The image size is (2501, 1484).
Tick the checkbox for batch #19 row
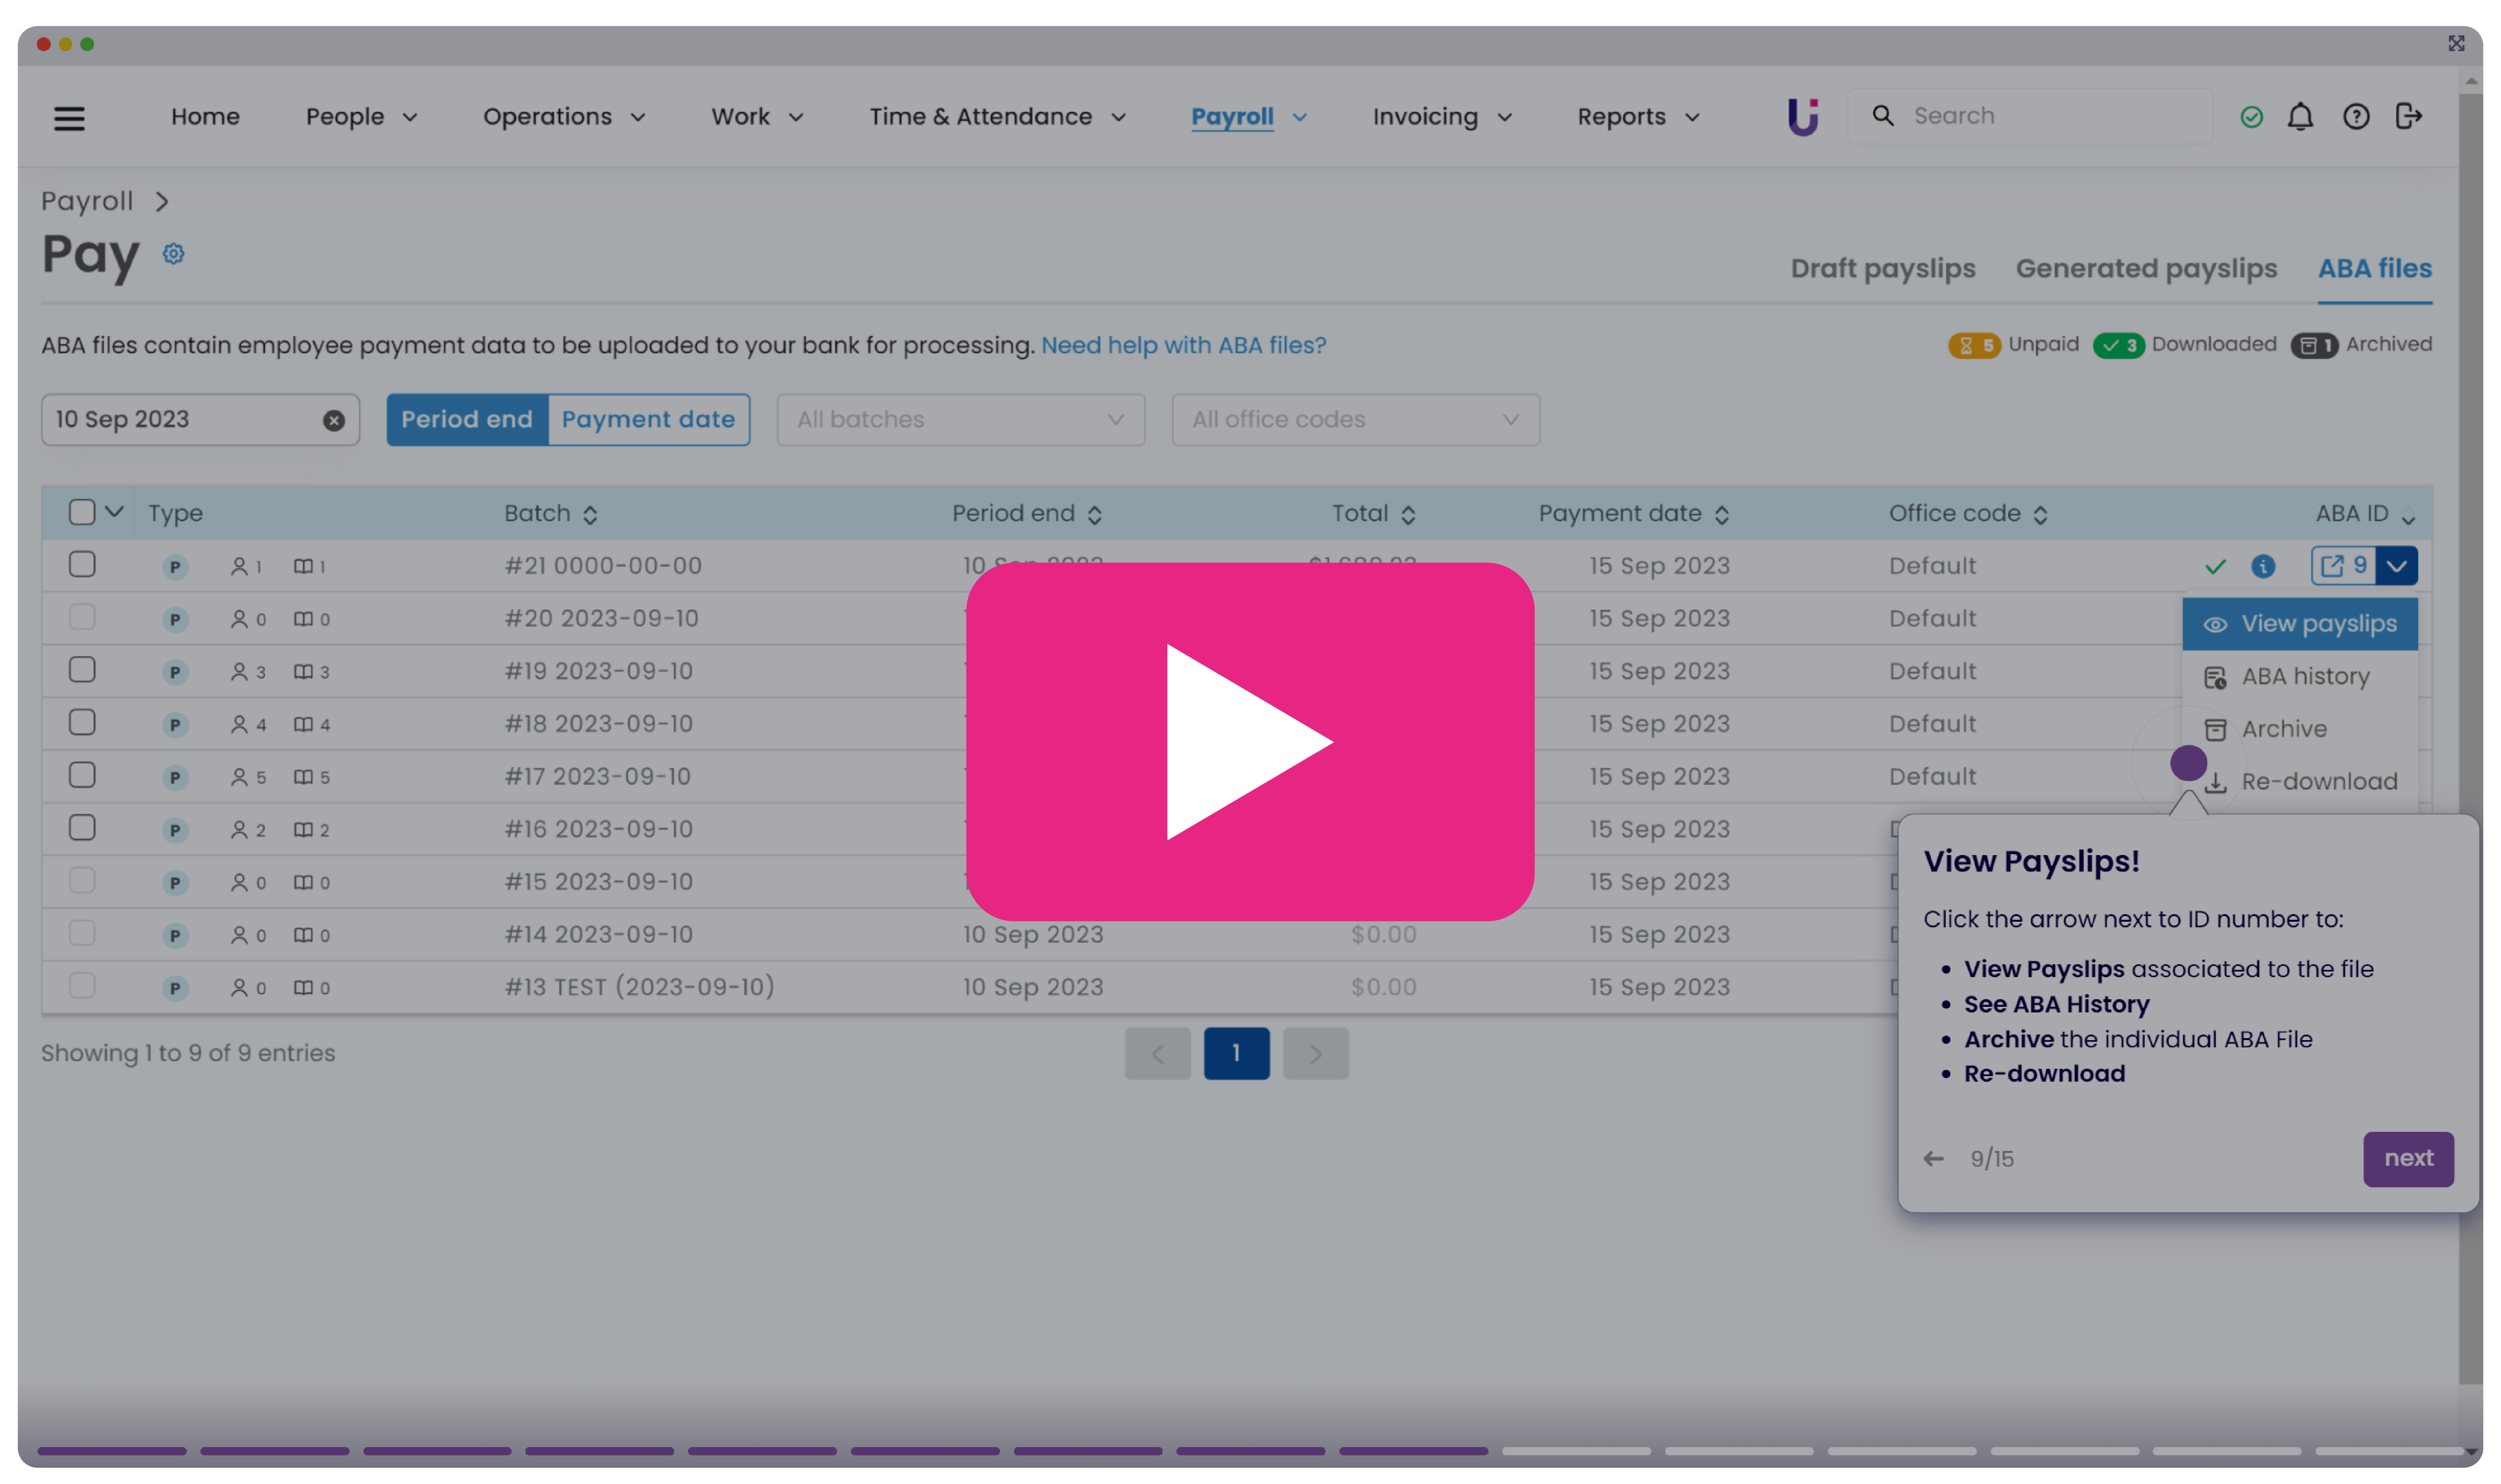[x=82, y=670]
